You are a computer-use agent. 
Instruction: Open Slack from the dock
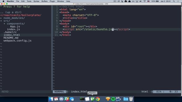[x=67, y=99]
